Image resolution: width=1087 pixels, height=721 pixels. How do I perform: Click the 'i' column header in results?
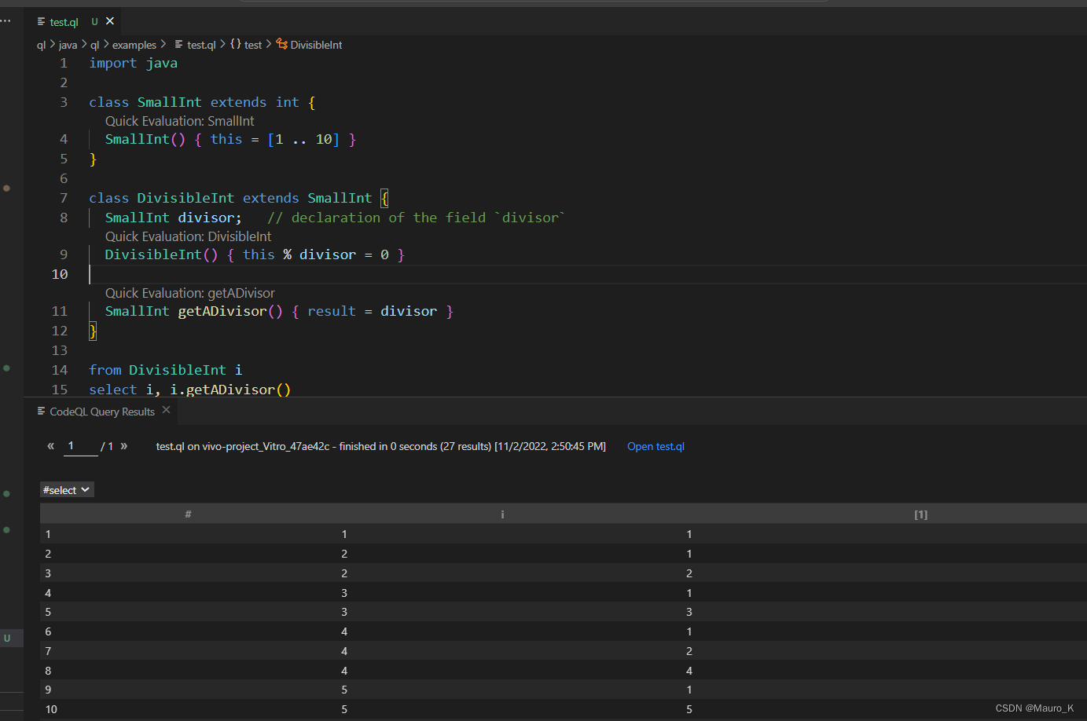pos(502,514)
